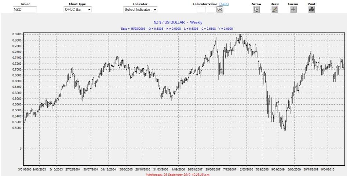This screenshot has height=176, width=347.
Task: Click in the Ticker field containing NZD
Action: point(25,10)
